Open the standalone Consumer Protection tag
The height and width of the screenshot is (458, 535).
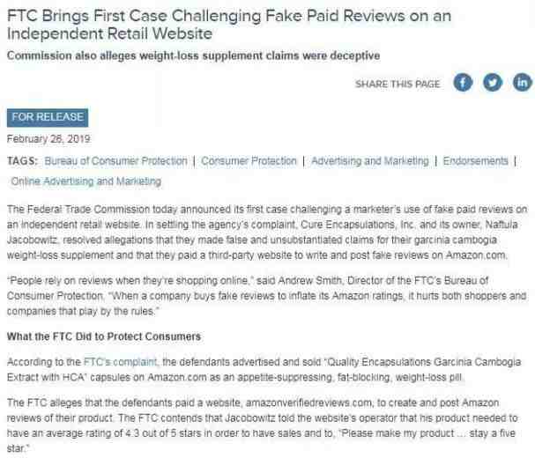point(249,160)
